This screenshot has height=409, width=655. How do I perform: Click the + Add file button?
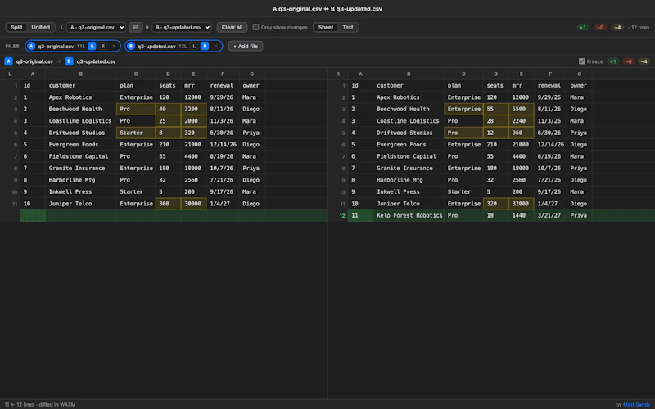coord(246,47)
